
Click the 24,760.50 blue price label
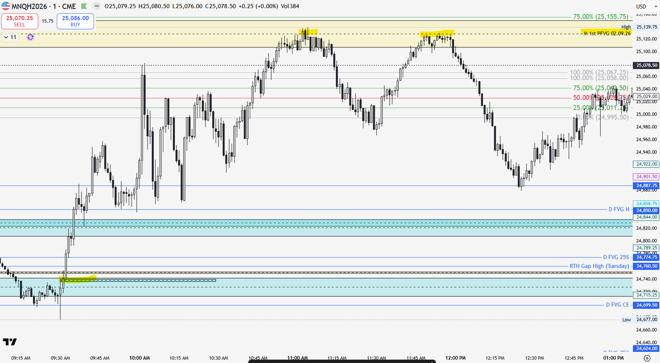coord(646,266)
